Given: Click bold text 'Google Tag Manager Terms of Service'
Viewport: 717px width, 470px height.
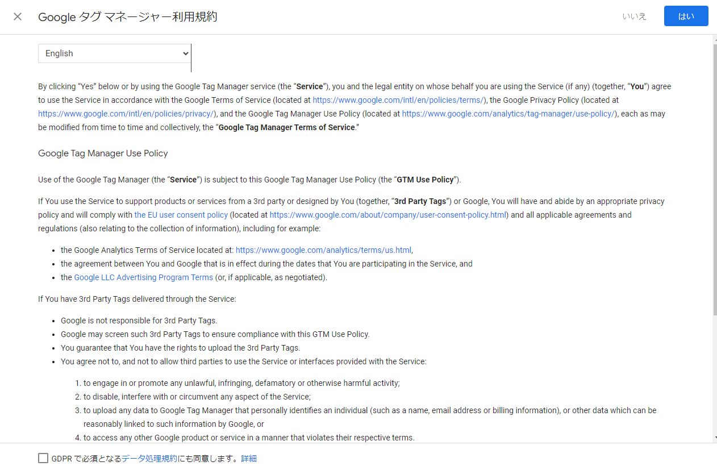Looking at the screenshot, I should [287, 127].
